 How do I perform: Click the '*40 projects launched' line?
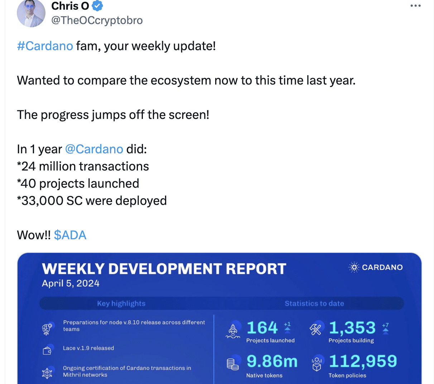tap(78, 183)
